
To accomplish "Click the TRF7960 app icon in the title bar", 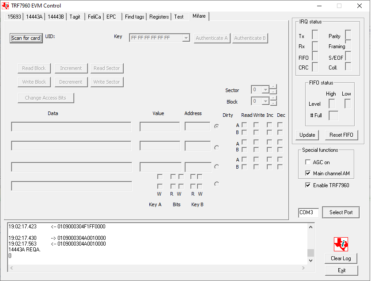I will pyautogui.click(x=5, y=6).
